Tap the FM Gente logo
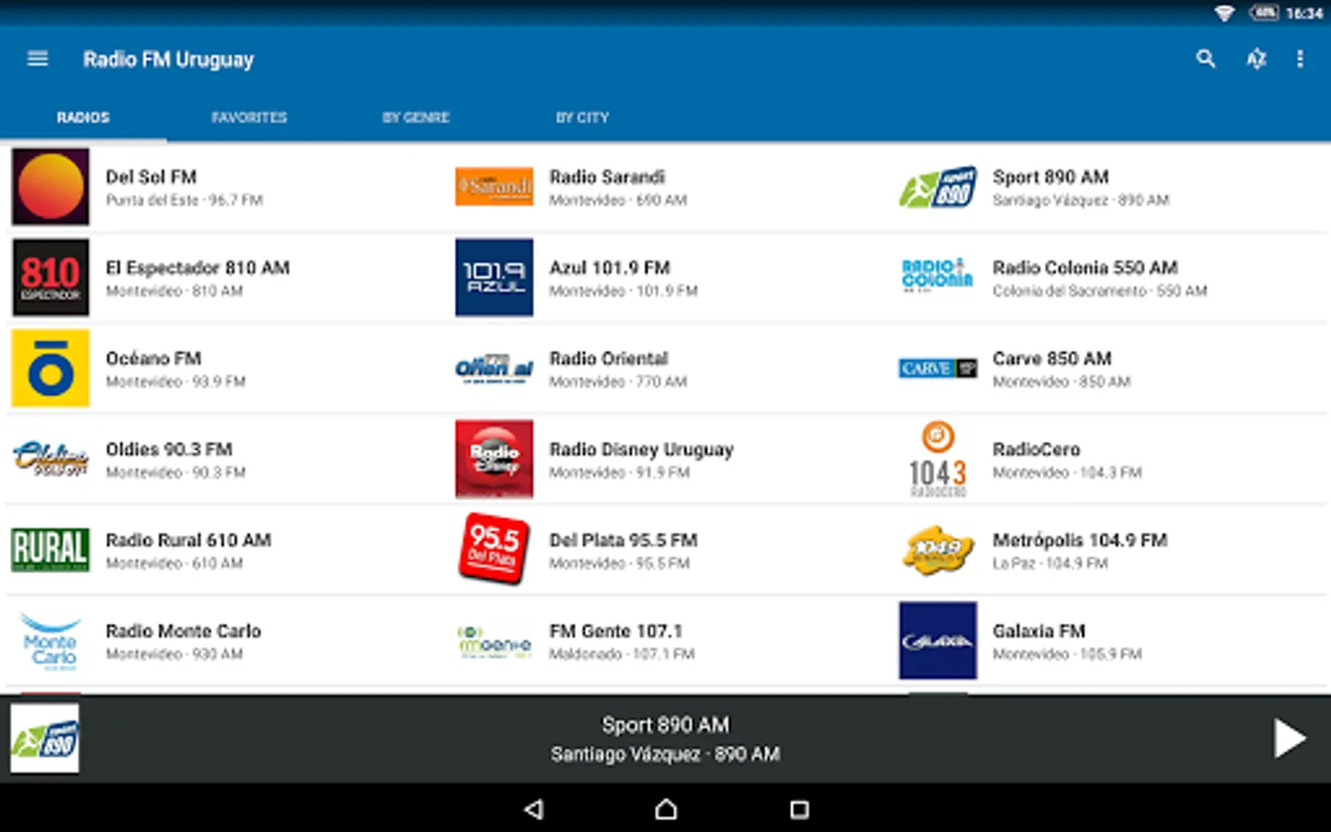This screenshot has width=1331, height=832. (495, 642)
